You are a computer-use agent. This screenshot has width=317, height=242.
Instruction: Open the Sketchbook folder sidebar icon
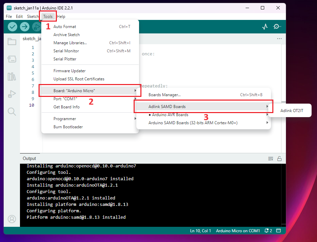click(12, 42)
